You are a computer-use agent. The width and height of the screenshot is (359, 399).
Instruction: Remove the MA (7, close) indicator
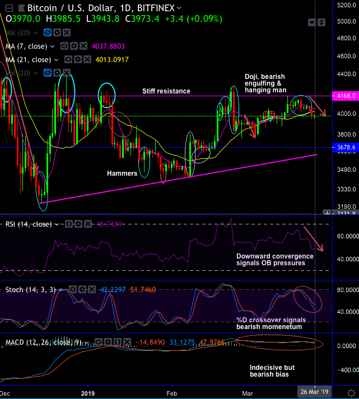coord(83,46)
